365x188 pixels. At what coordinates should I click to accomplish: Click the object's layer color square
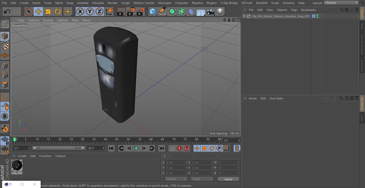tap(314, 16)
